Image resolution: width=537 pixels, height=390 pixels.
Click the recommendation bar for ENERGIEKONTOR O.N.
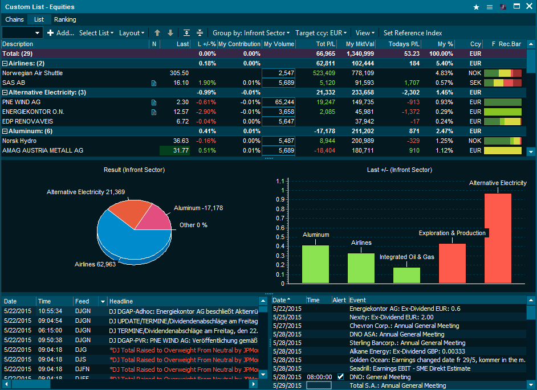pos(503,112)
